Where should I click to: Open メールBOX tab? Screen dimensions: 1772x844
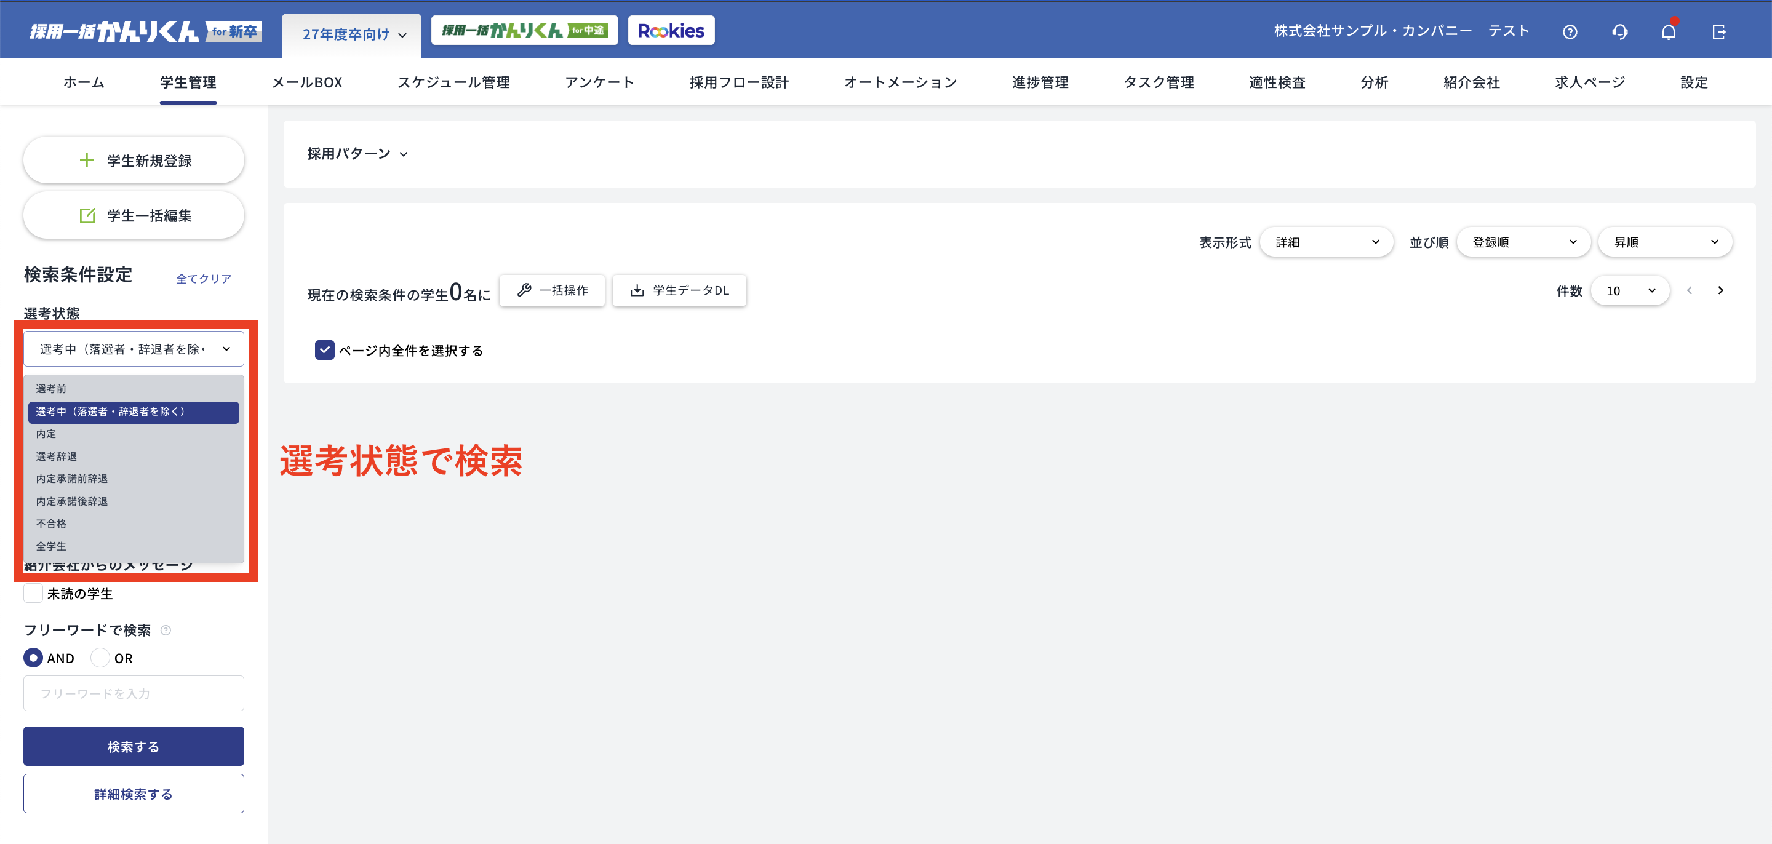tap(307, 82)
